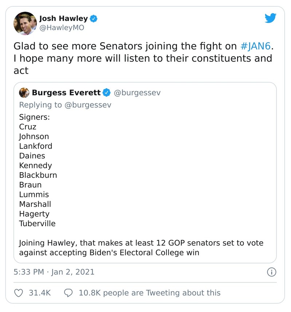
Task: Click Burgess Everett's small avatar
Action: [x=24, y=93]
